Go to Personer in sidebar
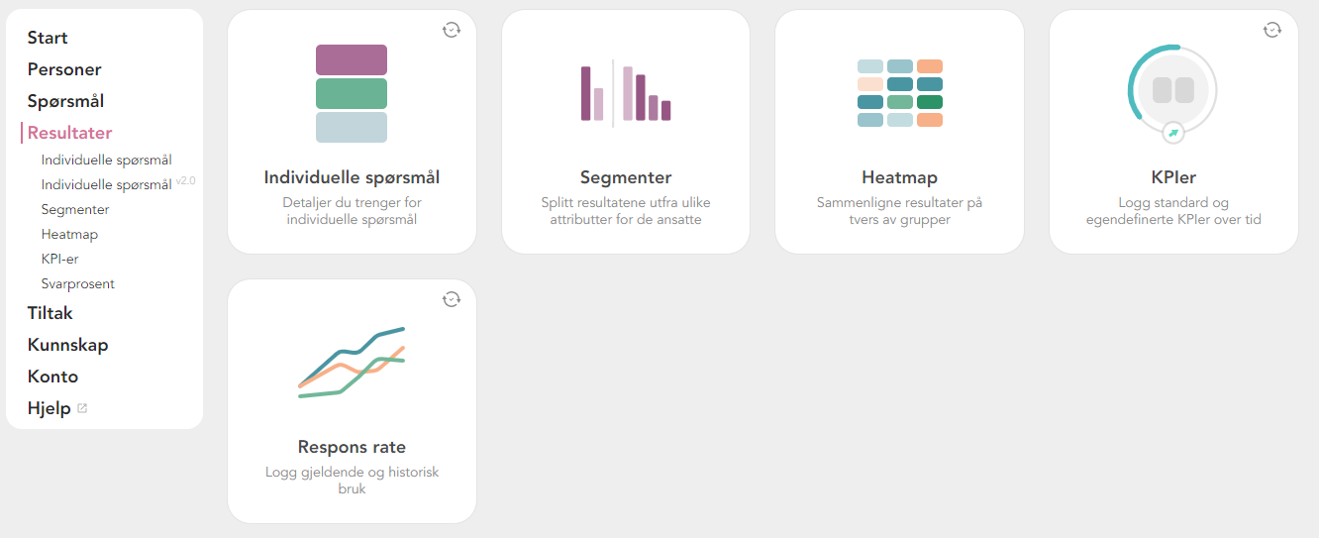This screenshot has height=538, width=1319. click(64, 69)
